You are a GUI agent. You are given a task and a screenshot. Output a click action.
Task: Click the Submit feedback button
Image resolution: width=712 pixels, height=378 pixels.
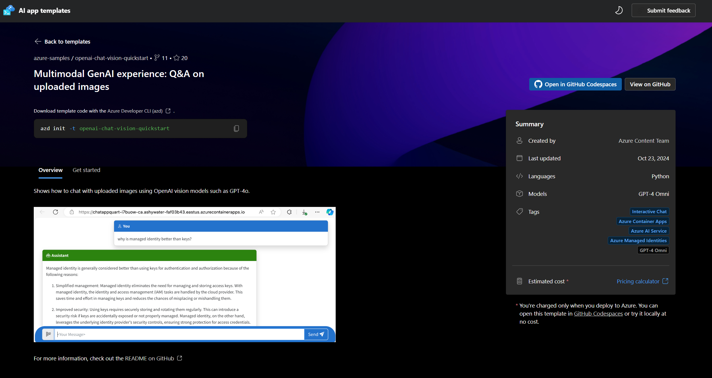tap(663, 10)
